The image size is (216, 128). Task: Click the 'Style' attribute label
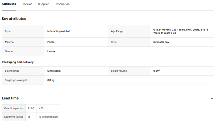pyautogui.click(x=114, y=42)
